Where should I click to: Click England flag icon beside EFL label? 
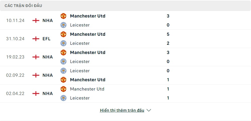[36, 39]
